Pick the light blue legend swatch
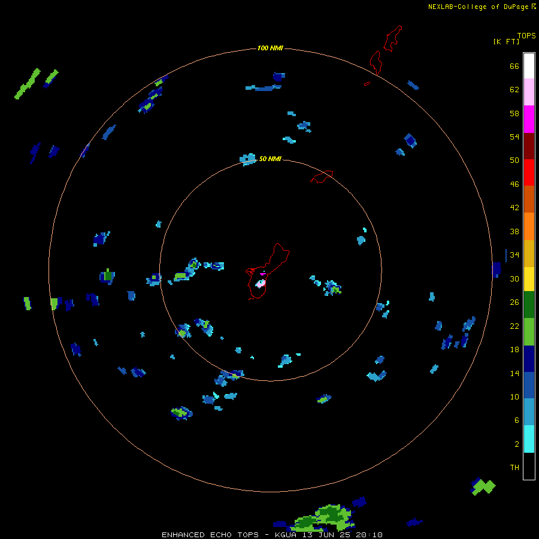This screenshot has height=539, width=539. (x=529, y=411)
